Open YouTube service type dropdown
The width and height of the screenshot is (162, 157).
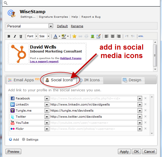pyautogui.click(x=47, y=123)
